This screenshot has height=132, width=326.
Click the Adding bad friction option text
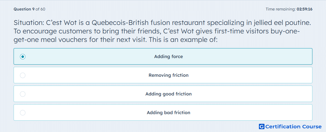[168, 113]
